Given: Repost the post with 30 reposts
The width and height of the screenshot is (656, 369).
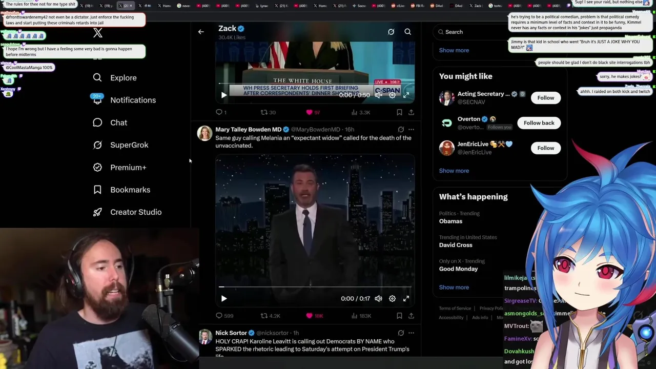Looking at the screenshot, I should tap(268, 112).
